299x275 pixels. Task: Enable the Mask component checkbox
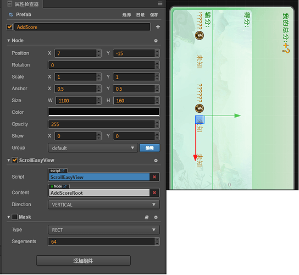[15, 217]
